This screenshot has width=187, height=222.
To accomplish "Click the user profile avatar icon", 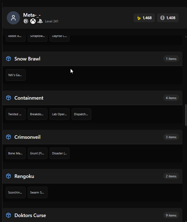I will pyautogui.click(x=13, y=18).
